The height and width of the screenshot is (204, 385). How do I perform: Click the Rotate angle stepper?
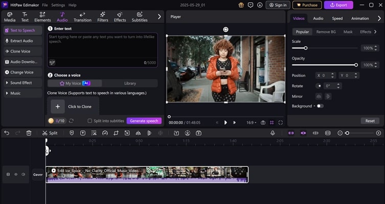click(338, 86)
